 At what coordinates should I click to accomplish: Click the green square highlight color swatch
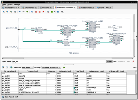[x=52, y=12]
